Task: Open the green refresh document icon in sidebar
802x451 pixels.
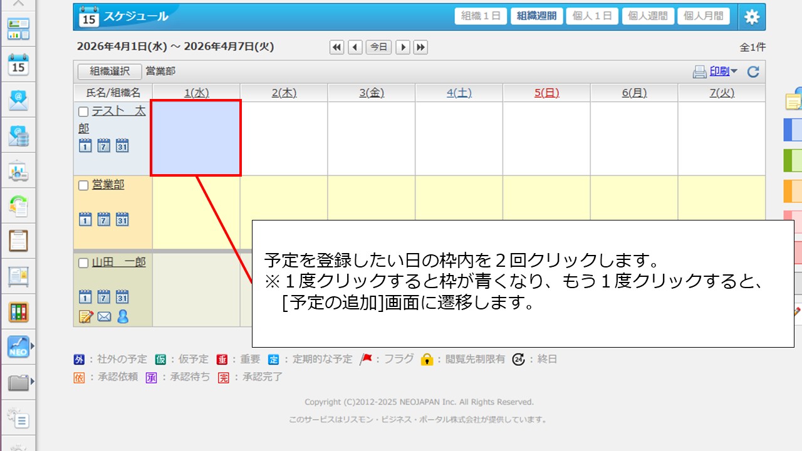Action: tap(18, 205)
